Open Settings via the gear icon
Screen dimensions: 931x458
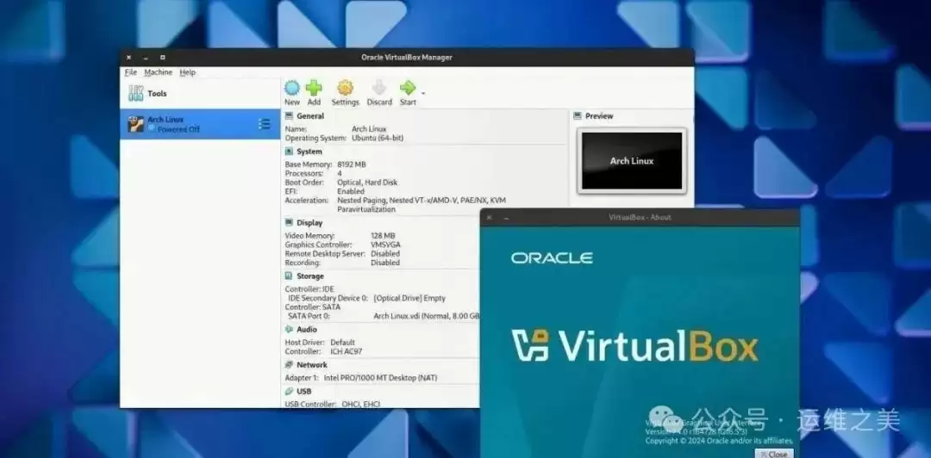pyautogui.click(x=345, y=88)
